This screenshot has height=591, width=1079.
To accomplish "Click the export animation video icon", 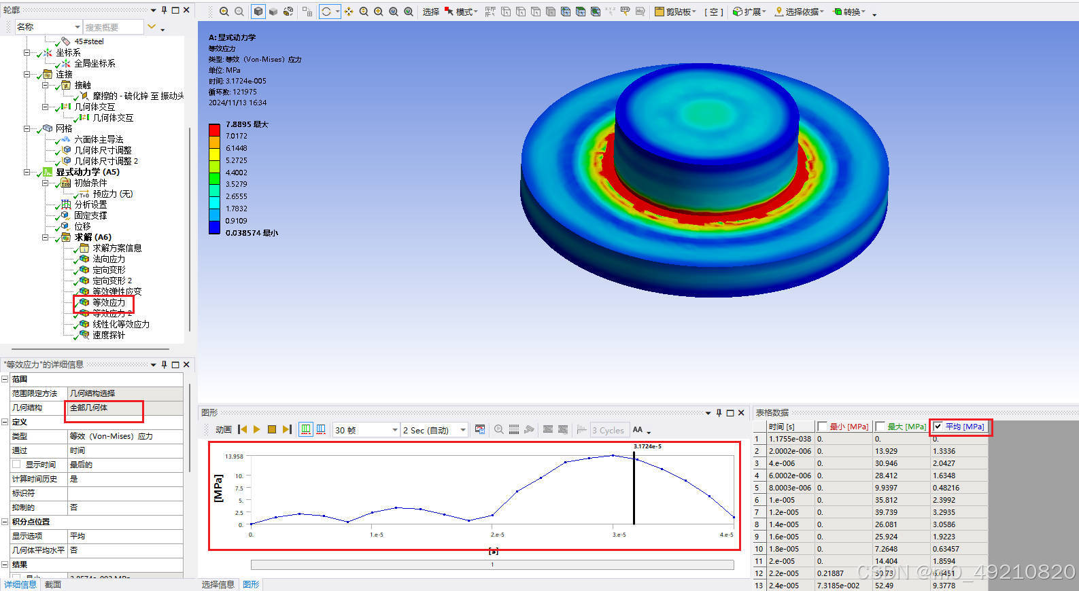I will (x=480, y=429).
